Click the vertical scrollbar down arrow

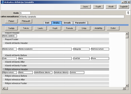(x=127, y=85)
